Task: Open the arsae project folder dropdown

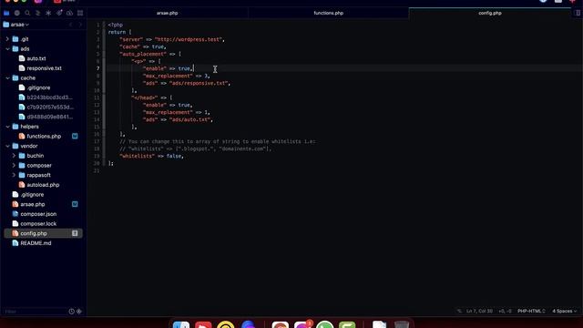Action: 16,25
